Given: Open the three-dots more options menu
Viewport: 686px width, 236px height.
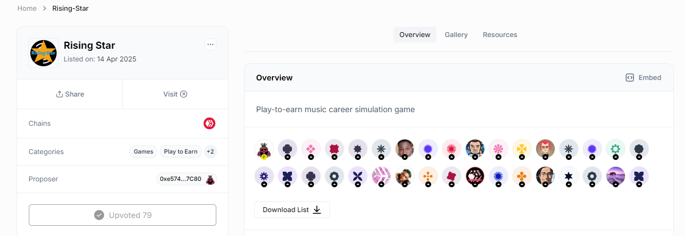Looking at the screenshot, I should (x=210, y=44).
